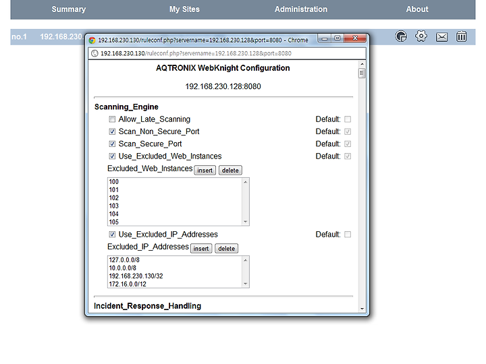Click Default checkbox for Use_Excluded_IP_Addresses
Viewport: 486px width, 364px height.
coord(348,235)
